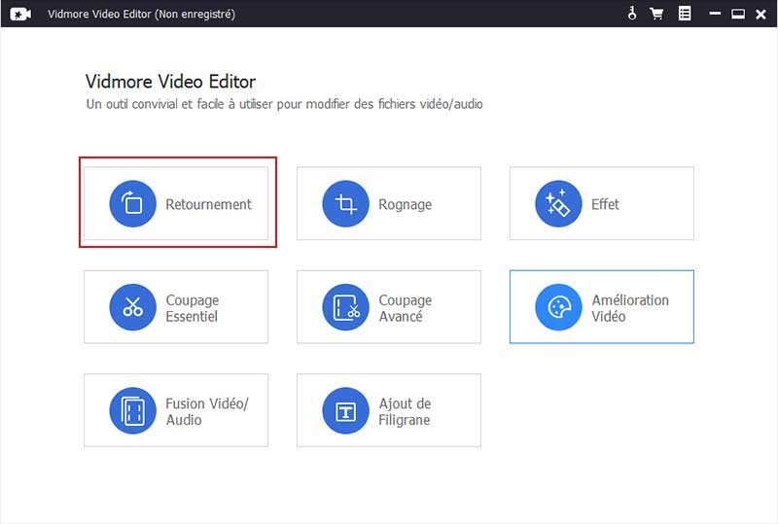Click the key register icon in title bar
This screenshot has width=778, height=524.
(631, 14)
